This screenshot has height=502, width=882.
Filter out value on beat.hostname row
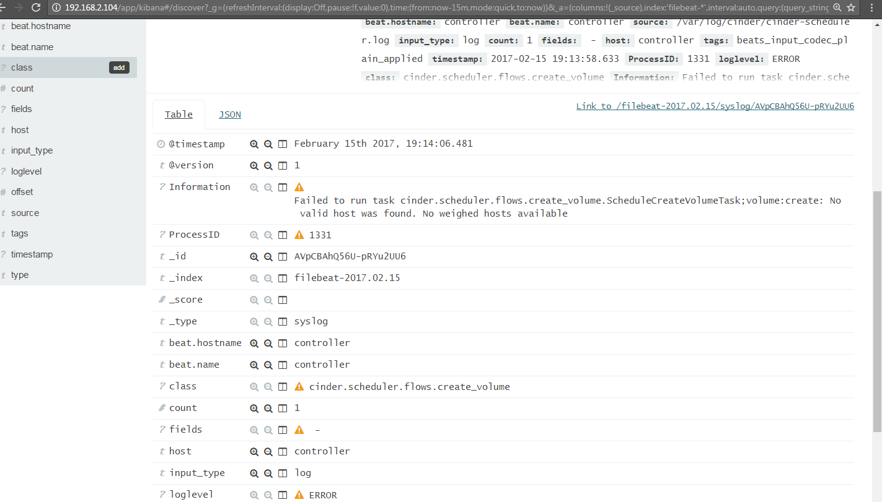pos(268,344)
